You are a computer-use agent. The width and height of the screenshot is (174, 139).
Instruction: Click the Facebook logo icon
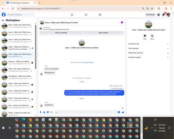pos(3,15)
